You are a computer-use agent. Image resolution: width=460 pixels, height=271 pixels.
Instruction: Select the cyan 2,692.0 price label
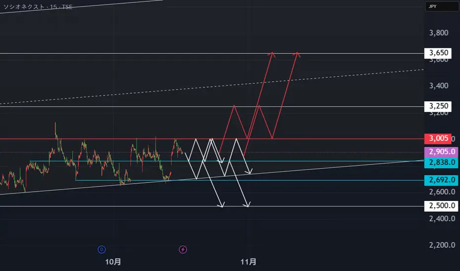pyautogui.click(x=441, y=180)
